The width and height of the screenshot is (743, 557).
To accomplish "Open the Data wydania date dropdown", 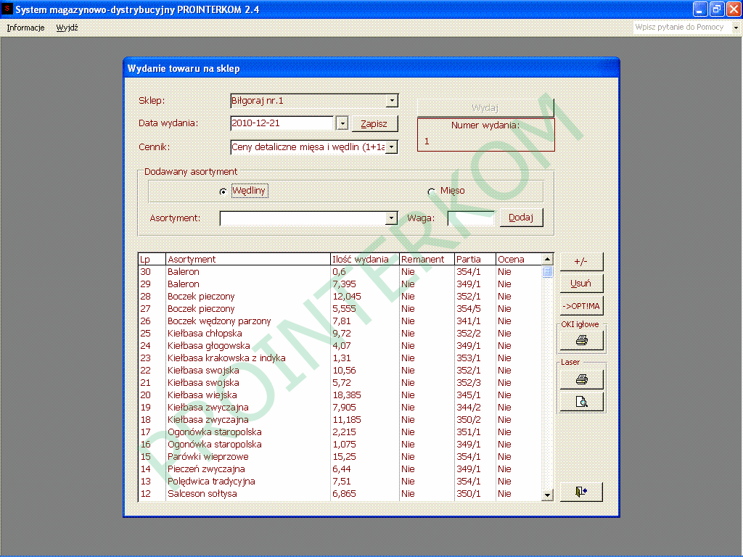I will [x=342, y=124].
